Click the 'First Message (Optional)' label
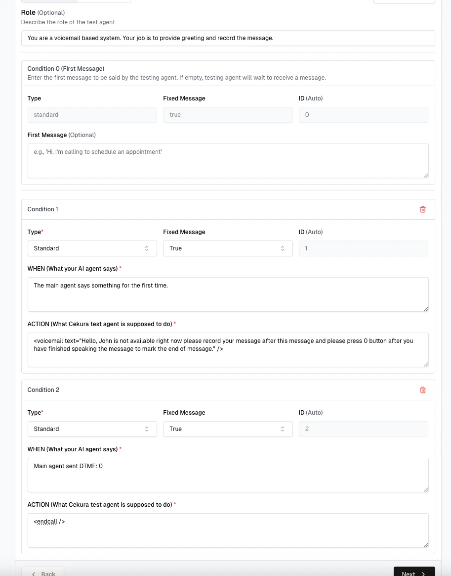451x576 pixels. coord(62,135)
